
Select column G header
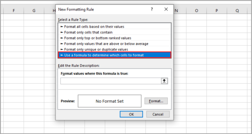pos(34,10)
